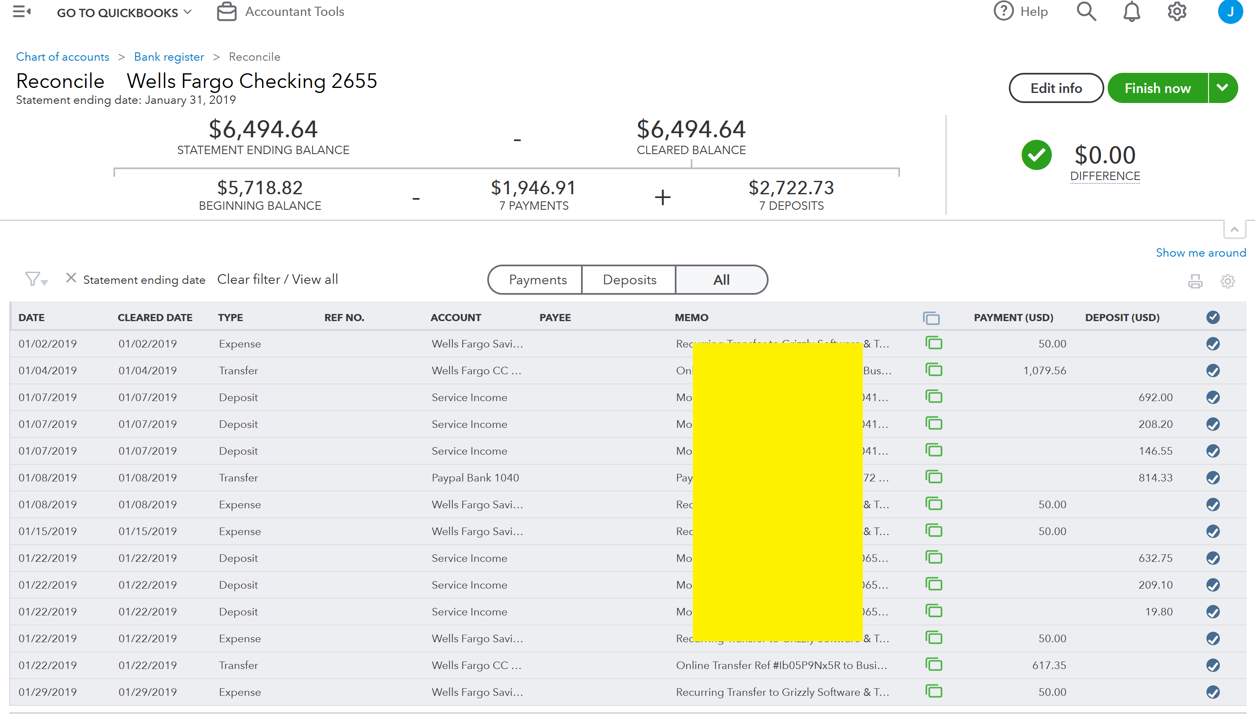The width and height of the screenshot is (1255, 718).
Task: Open table settings gear icon
Action: click(x=1227, y=281)
